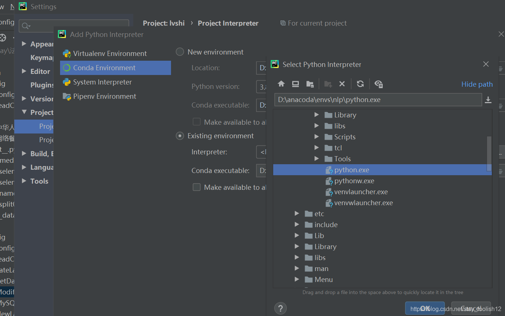Jump to project directory icon
This screenshot has height=316, width=505.
(x=310, y=84)
